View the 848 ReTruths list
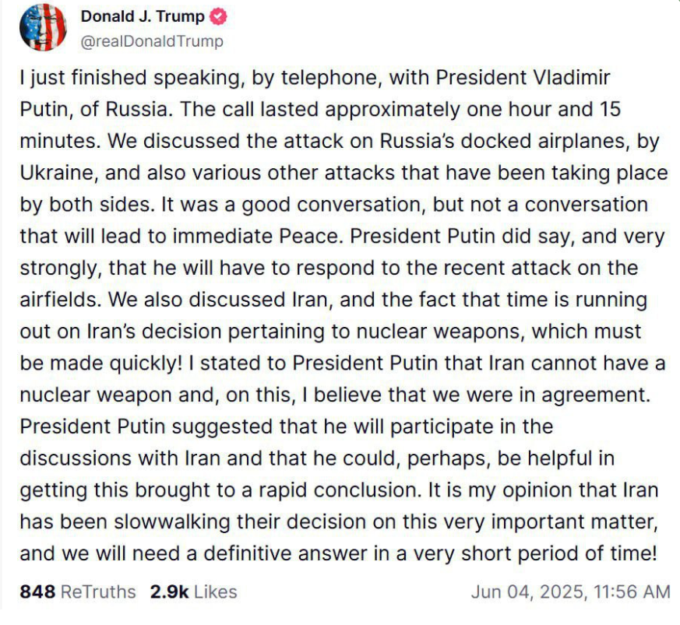The width and height of the screenshot is (680, 625). [78, 592]
